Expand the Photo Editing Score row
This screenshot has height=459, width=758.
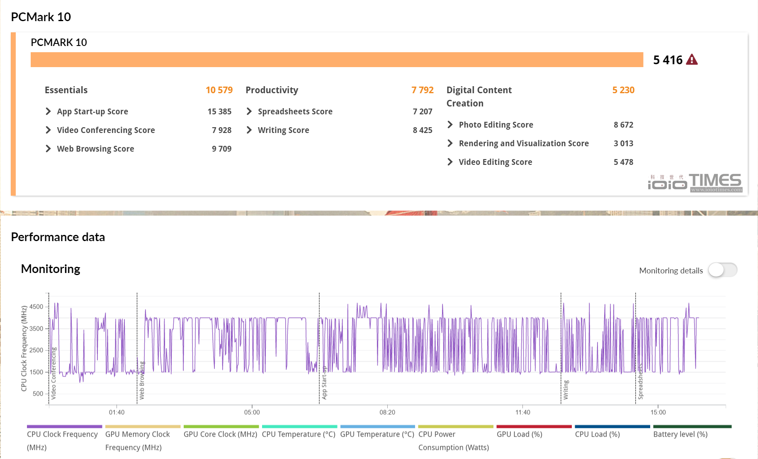(450, 125)
